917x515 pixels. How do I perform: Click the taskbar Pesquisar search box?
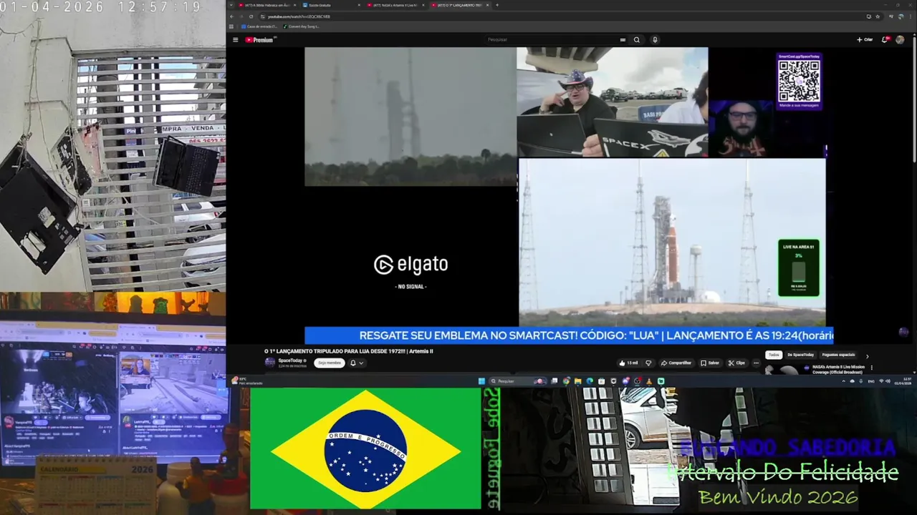pos(518,381)
